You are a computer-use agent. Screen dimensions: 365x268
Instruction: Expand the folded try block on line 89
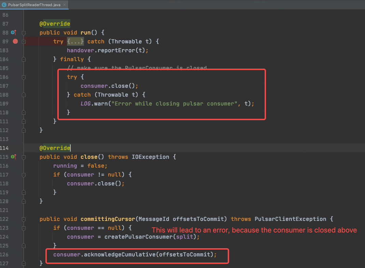click(24, 42)
